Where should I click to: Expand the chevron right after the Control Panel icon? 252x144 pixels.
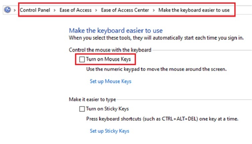click(15, 10)
